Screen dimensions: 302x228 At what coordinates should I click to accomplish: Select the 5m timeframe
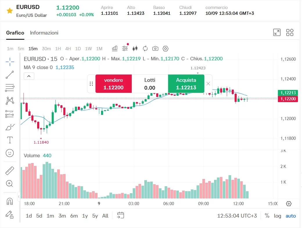click(x=21, y=49)
